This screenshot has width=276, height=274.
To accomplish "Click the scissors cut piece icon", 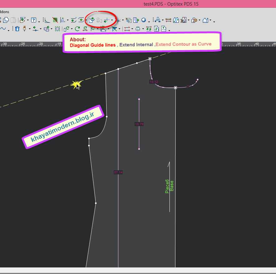I will (183, 20).
